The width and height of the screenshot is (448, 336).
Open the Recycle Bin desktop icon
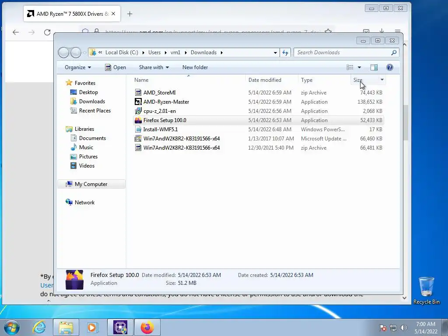point(426,290)
